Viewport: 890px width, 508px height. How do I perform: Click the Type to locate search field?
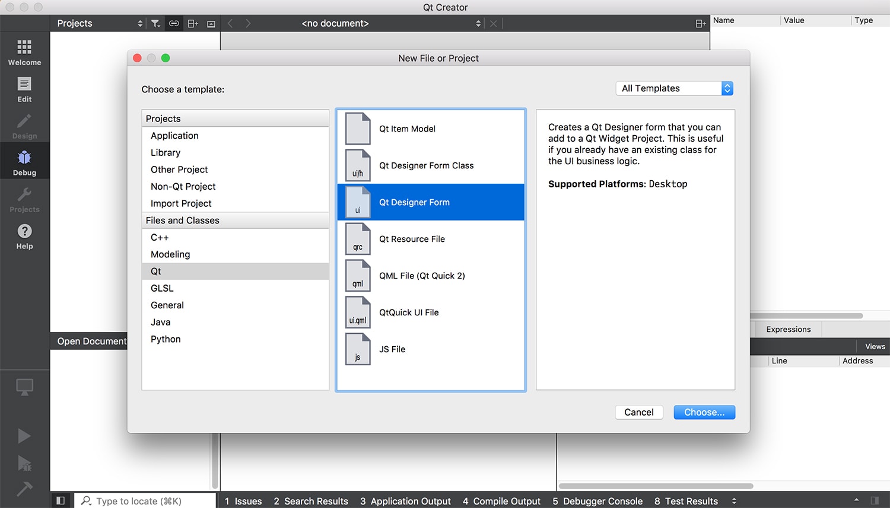[145, 501]
